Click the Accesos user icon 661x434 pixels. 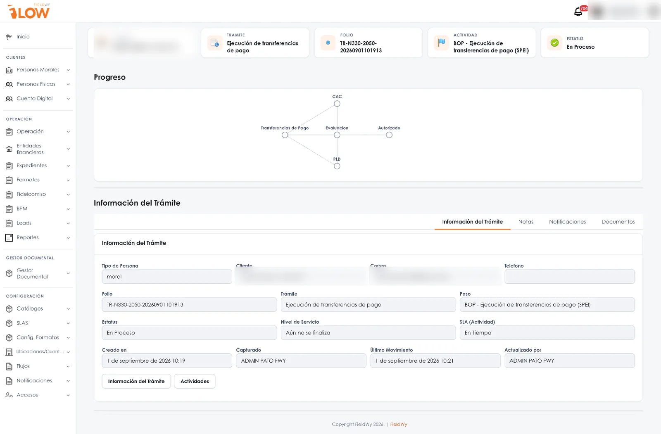tap(9, 395)
